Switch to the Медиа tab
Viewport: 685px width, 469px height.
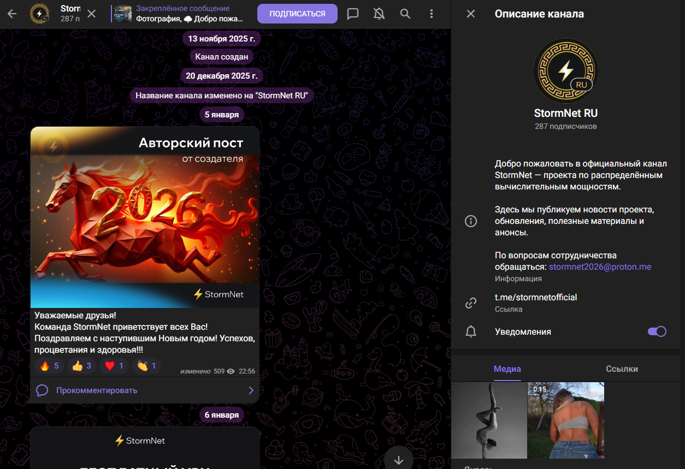point(507,369)
